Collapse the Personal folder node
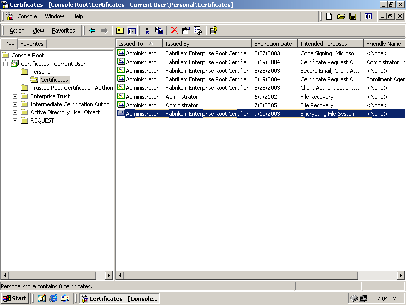Image resolution: width=406 pixels, height=305 pixels. (15, 72)
